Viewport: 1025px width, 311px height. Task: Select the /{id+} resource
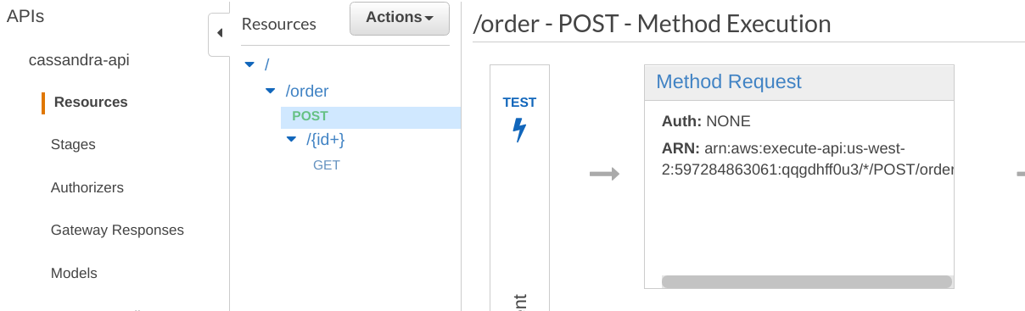pyautogui.click(x=326, y=140)
